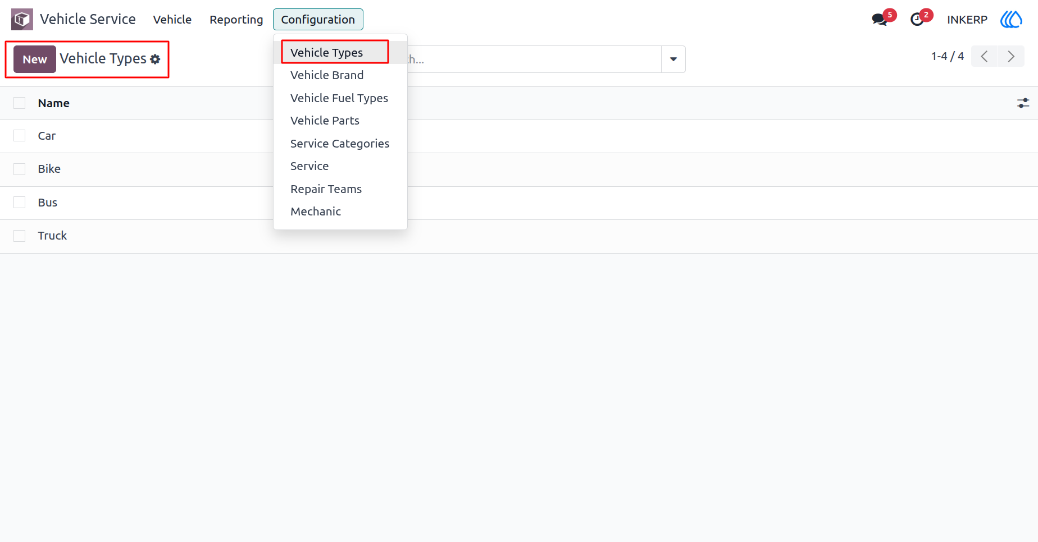
Task: Open the column settings sliders icon
Action: click(1023, 103)
